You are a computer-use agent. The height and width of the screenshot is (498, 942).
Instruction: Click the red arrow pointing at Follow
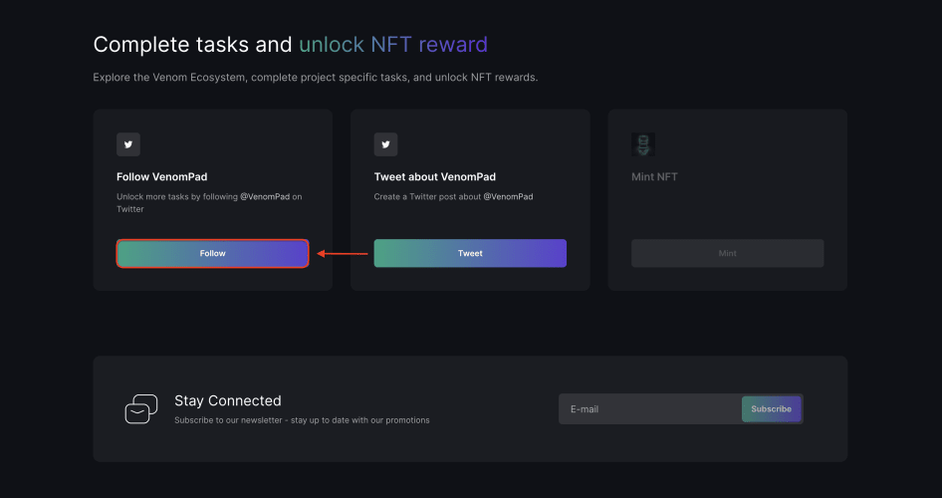tap(342, 254)
